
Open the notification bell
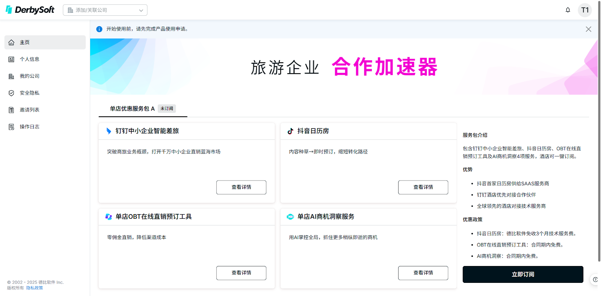pos(568,10)
